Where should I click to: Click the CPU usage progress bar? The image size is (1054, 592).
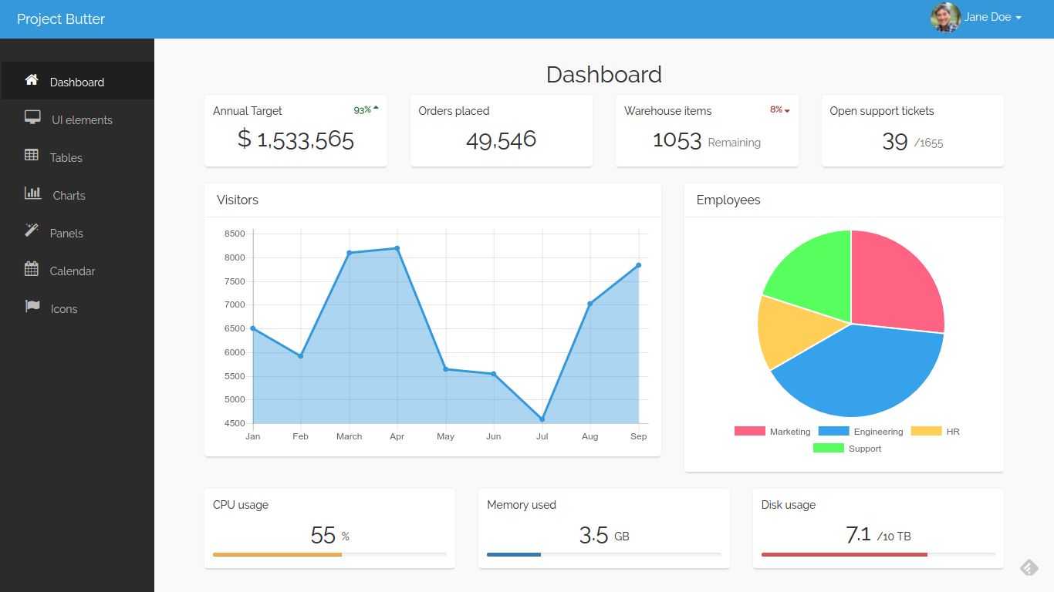pos(329,554)
